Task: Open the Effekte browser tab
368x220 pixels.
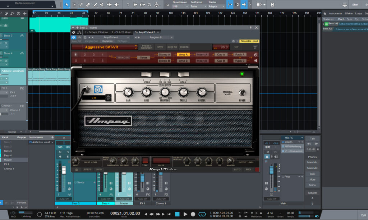Action: coord(349,14)
